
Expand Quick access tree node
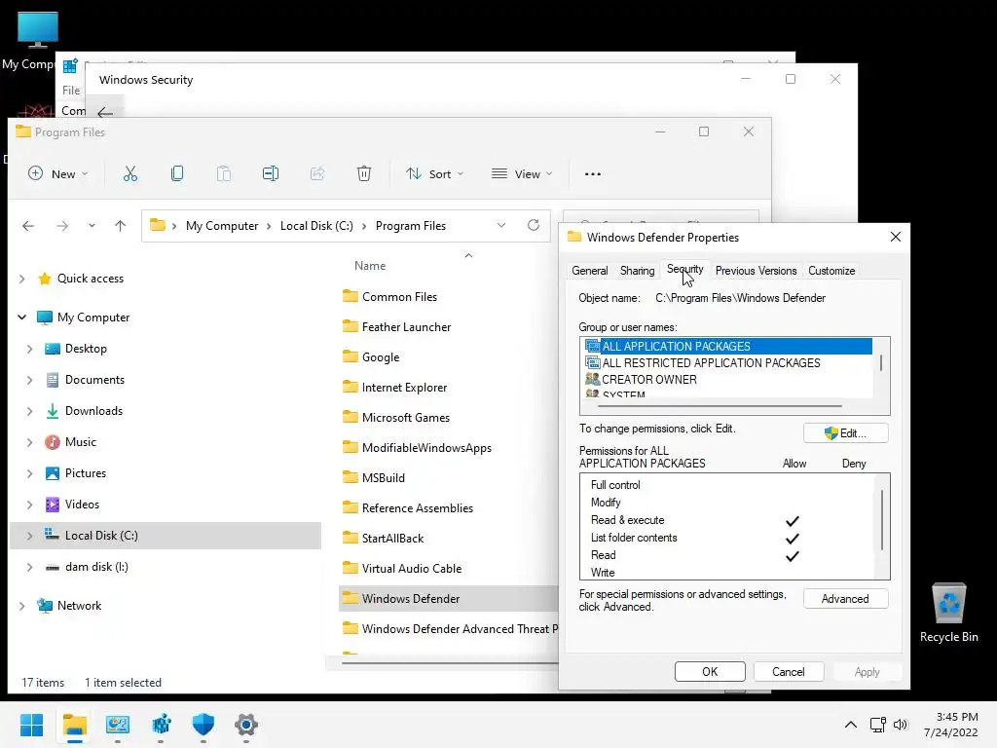point(21,279)
